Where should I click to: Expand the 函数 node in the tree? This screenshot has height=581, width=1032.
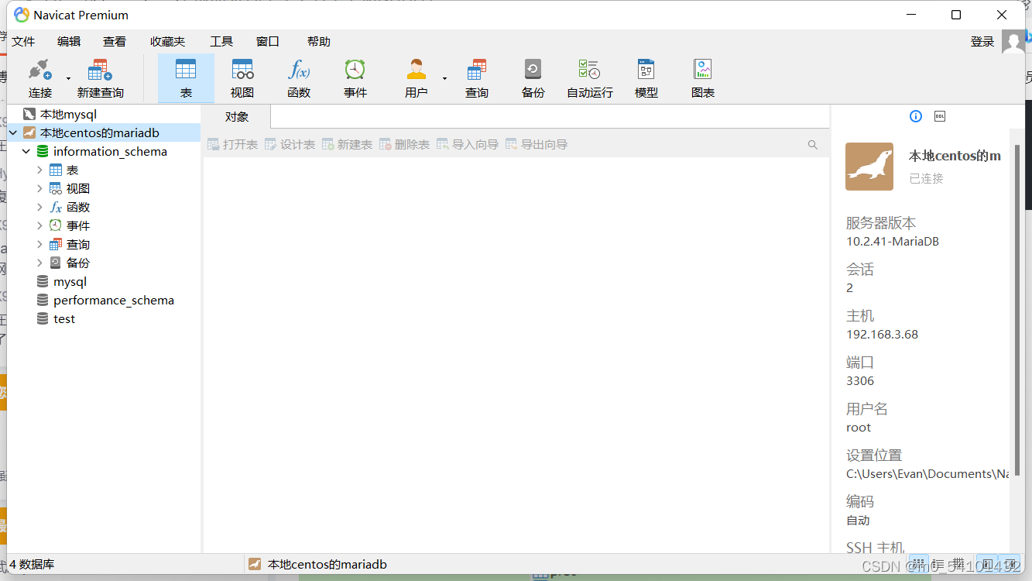39,208
